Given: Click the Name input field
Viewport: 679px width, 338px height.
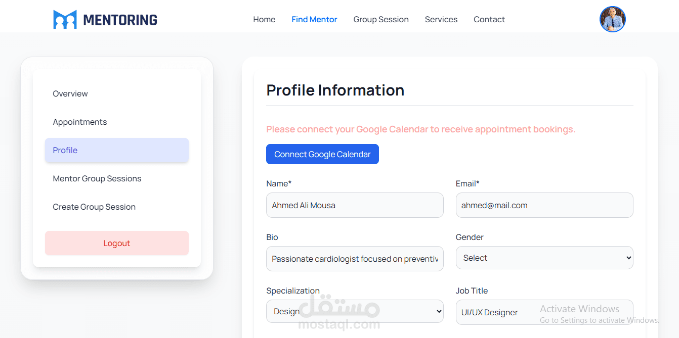Looking at the screenshot, I should click(354, 205).
